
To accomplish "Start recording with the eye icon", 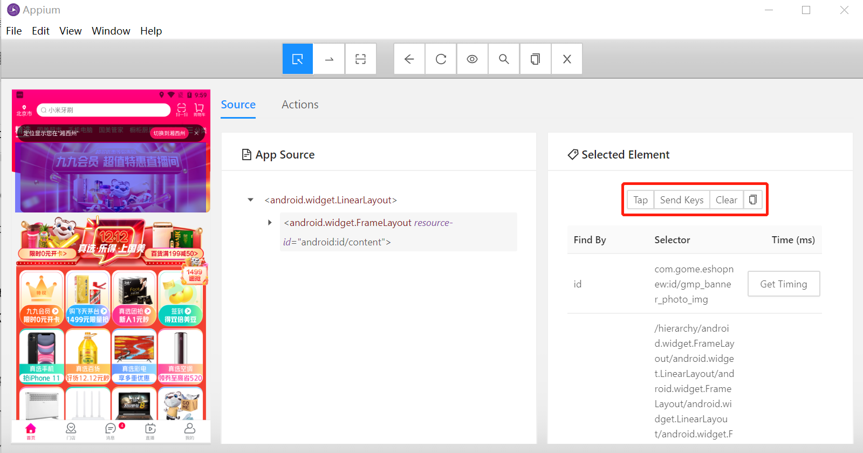I will coord(472,59).
